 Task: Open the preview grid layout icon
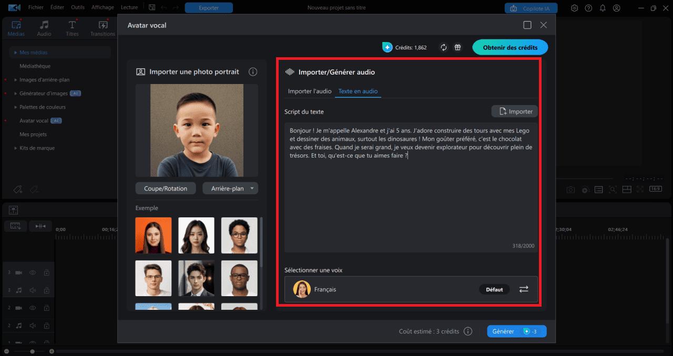click(627, 189)
